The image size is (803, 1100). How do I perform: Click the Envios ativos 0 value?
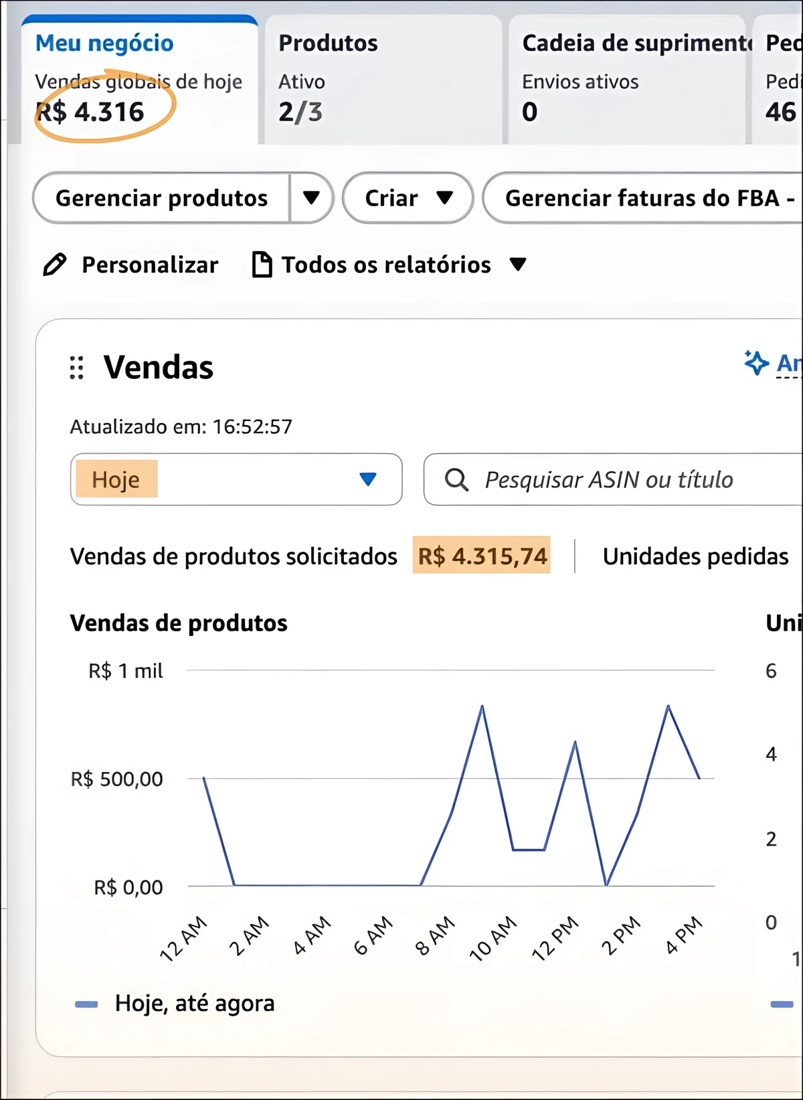(x=530, y=112)
